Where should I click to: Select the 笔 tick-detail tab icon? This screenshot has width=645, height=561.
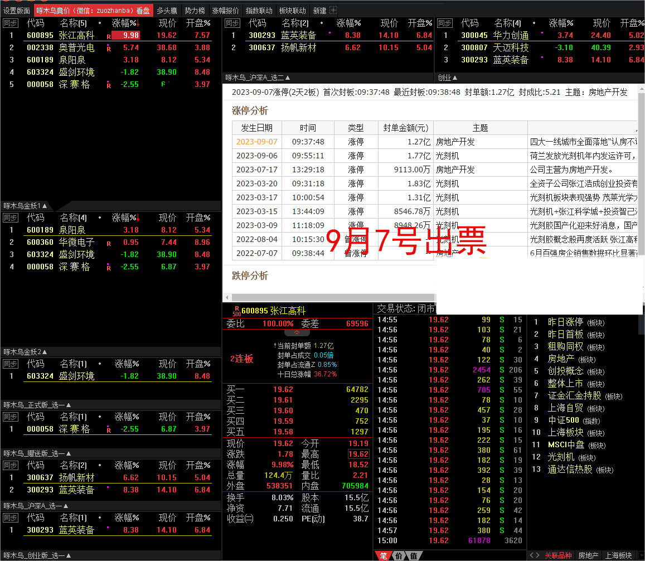pyautogui.click(x=384, y=555)
